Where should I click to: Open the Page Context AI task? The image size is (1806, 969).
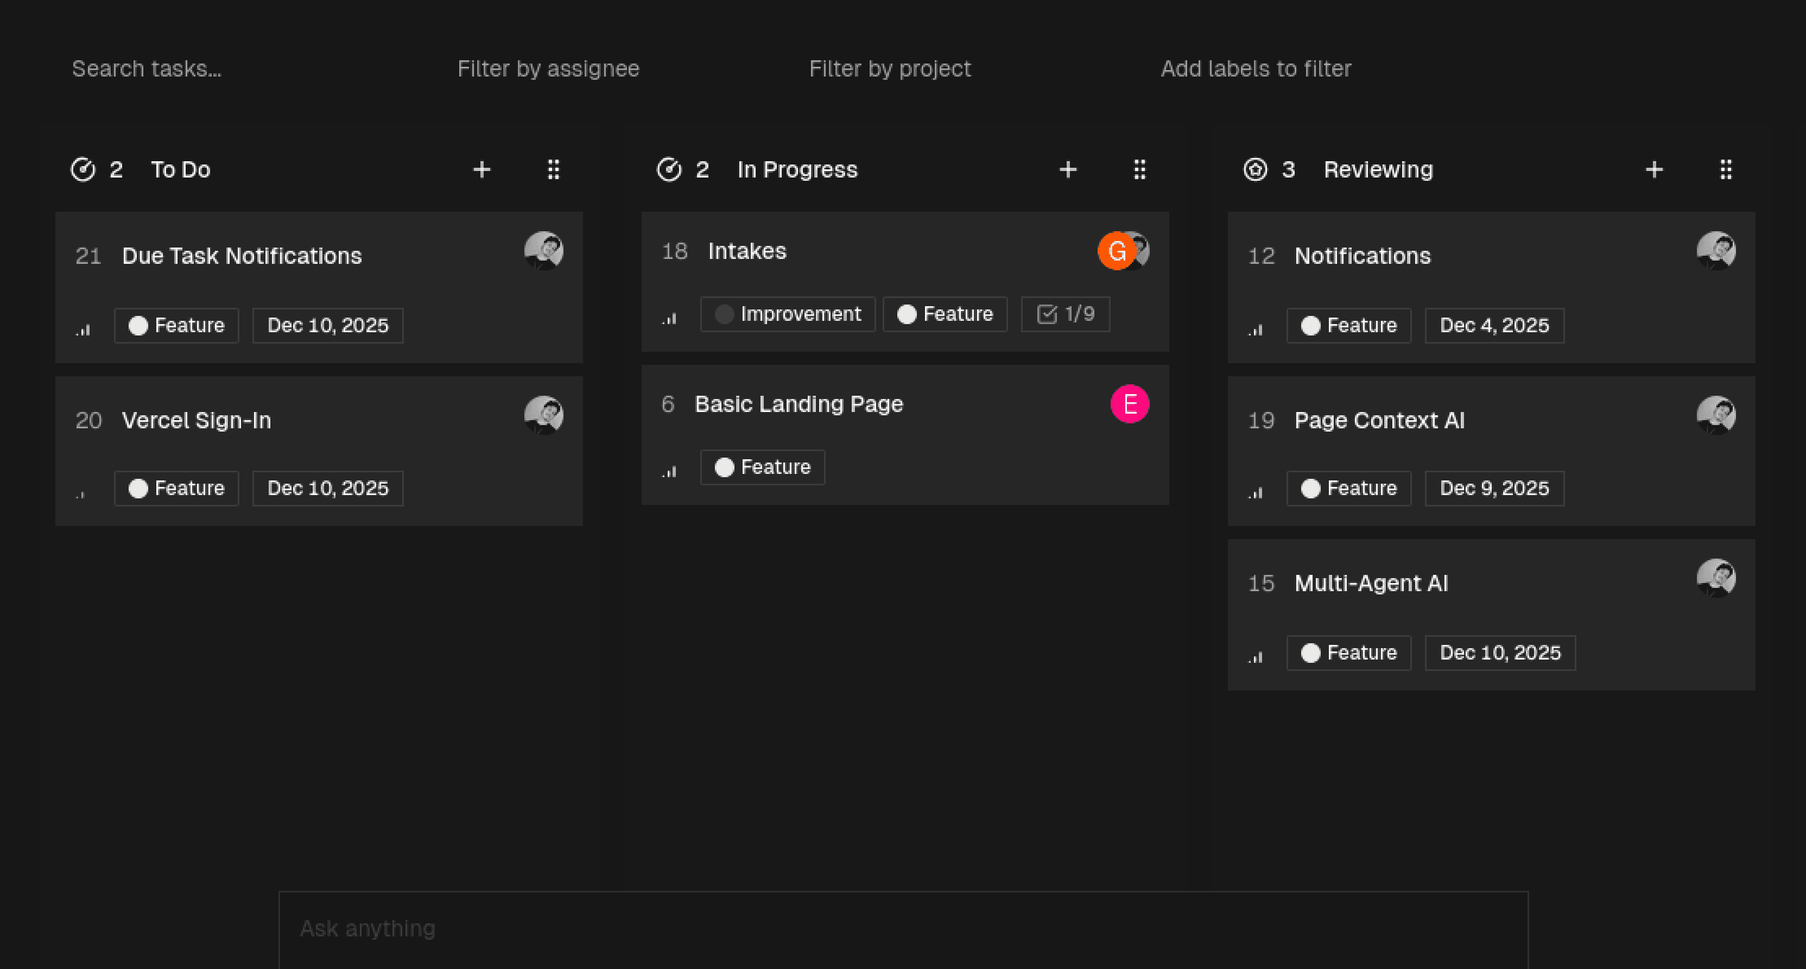pyautogui.click(x=1378, y=420)
